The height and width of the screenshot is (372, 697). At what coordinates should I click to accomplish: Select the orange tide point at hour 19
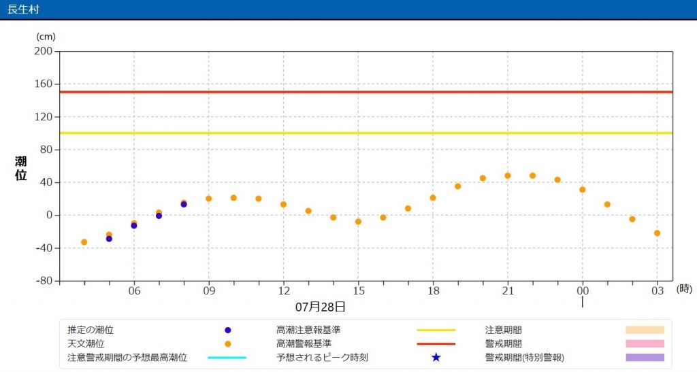tap(458, 186)
